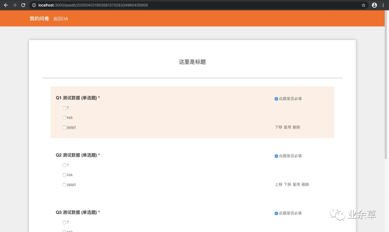Image resolution: width=389 pixels, height=232 pixels.
Task: Select the ? radio option in Q3
Action: tap(64, 223)
